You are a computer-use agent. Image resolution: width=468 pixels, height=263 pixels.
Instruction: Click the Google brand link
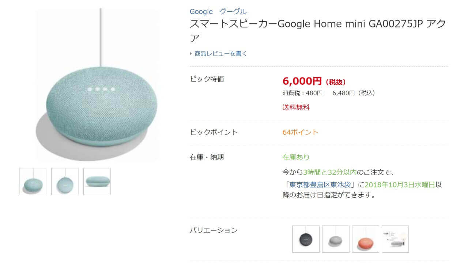201,12
